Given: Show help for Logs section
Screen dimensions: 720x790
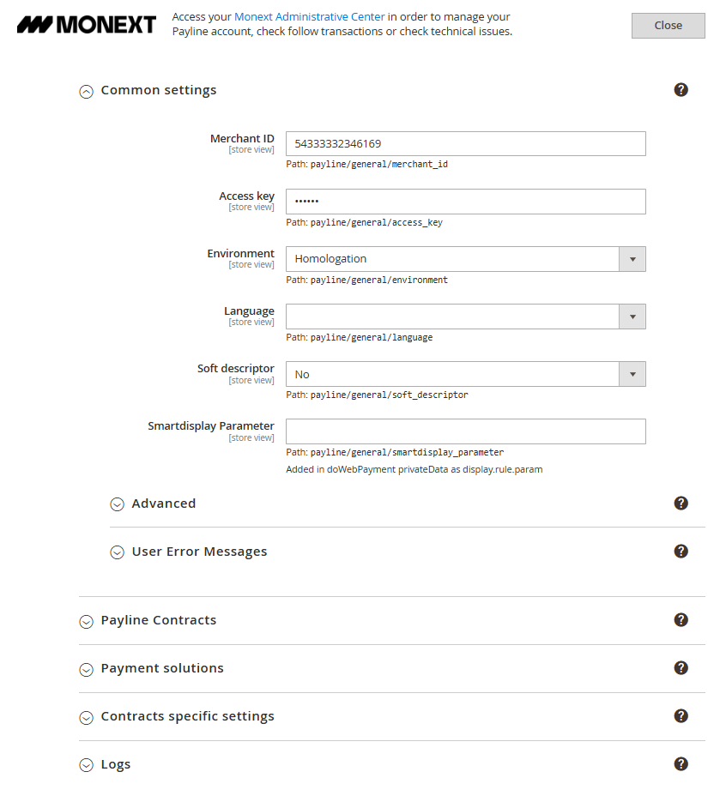Looking at the screenshot, I should [681, 764].
